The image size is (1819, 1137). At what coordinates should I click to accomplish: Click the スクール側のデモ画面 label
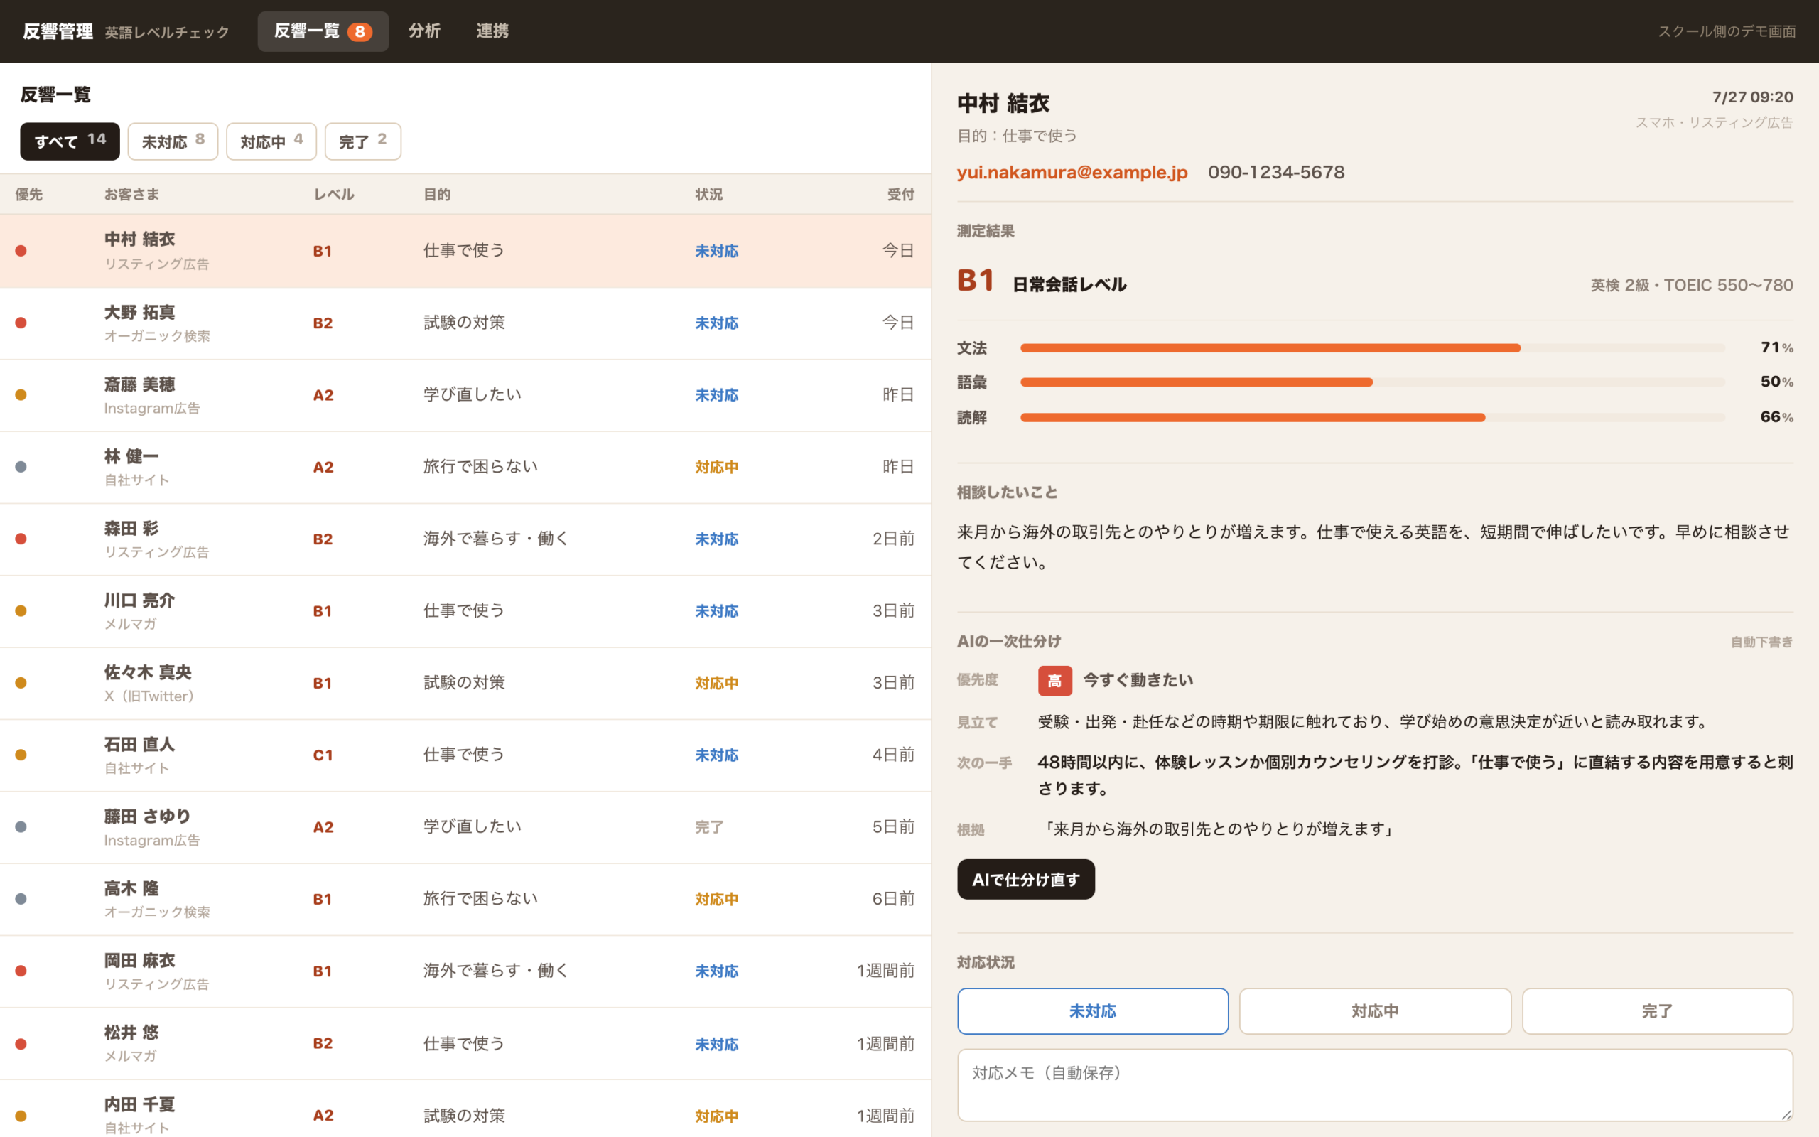tap(1727, 31)
